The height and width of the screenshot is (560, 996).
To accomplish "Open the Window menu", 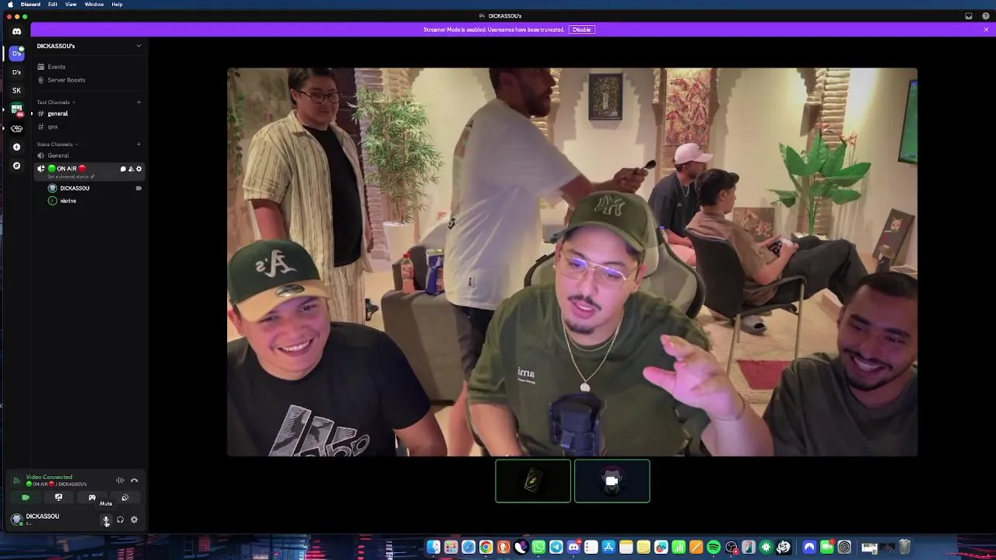I will click(94, 5).
